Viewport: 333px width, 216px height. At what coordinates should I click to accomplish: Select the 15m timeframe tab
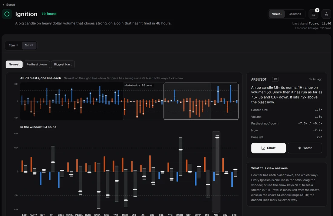point(13,45)
